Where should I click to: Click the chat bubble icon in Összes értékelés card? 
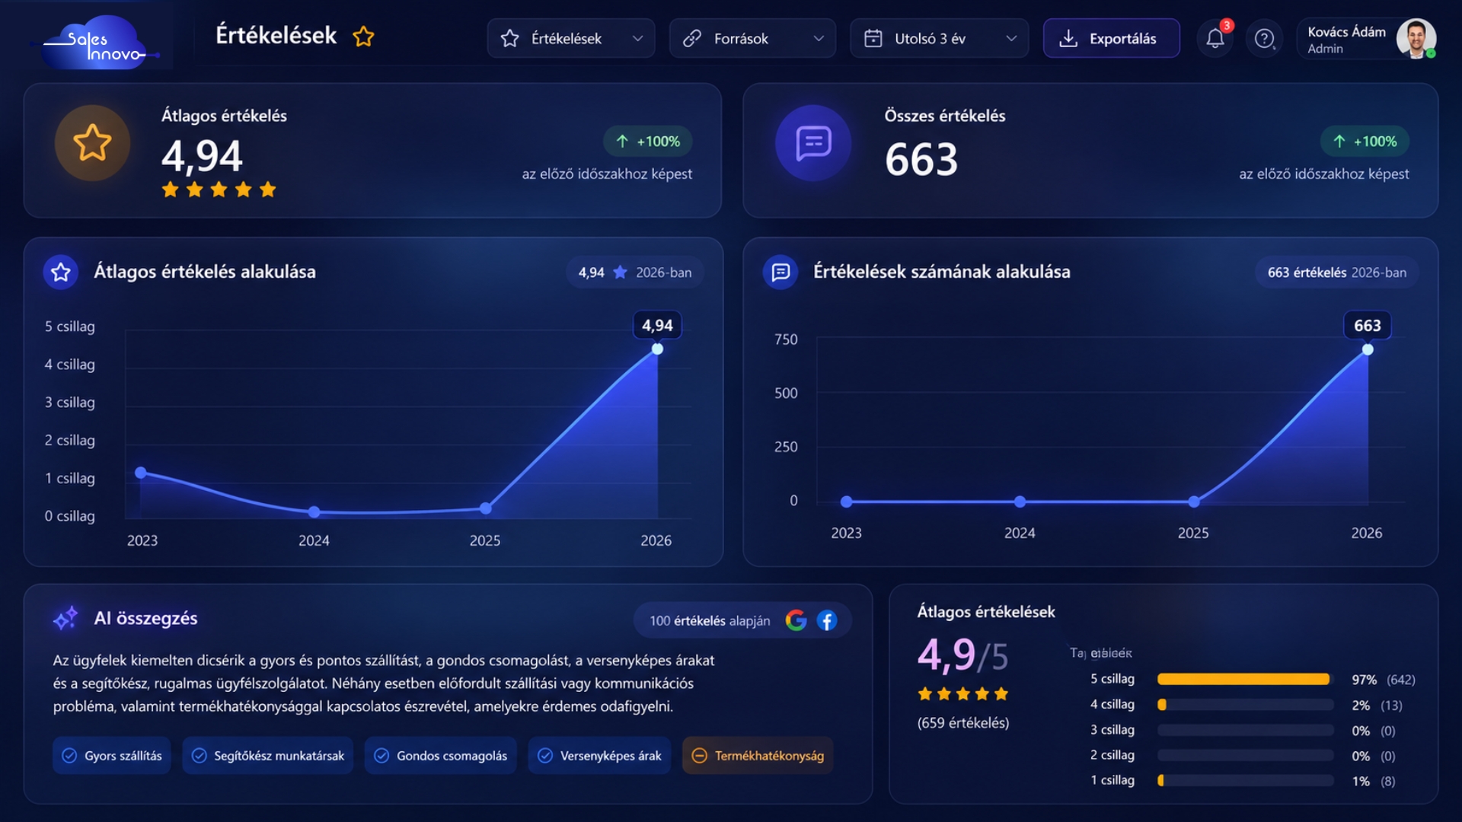coord(813,142)
